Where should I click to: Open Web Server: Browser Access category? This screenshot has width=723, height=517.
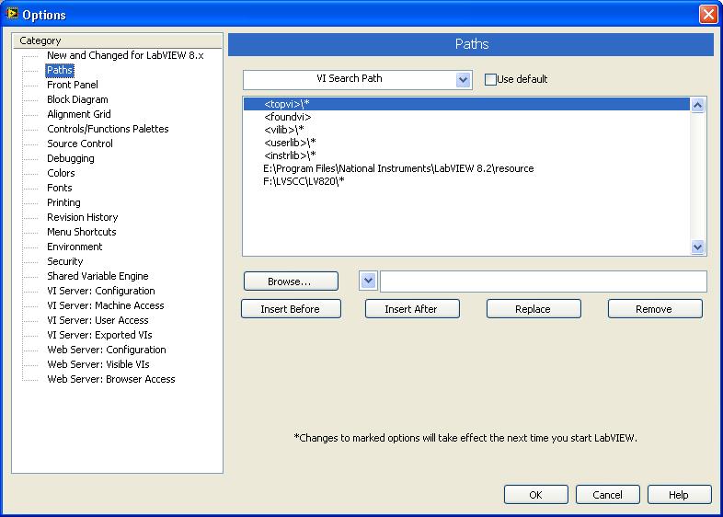click(111, 379)
